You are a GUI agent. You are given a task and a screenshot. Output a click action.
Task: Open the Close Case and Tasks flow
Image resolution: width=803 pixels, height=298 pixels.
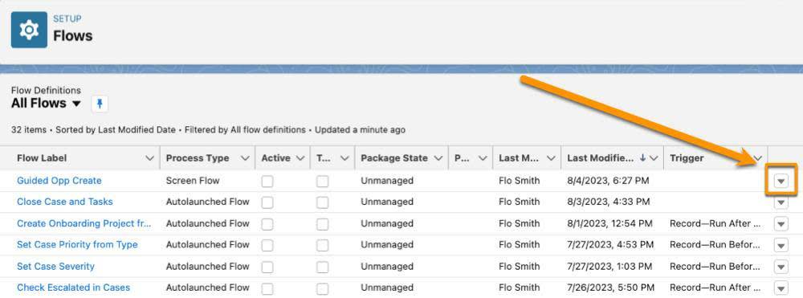65,202
